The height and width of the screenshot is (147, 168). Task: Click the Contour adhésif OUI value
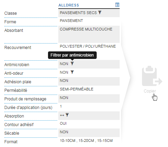(x=63, y=123)
